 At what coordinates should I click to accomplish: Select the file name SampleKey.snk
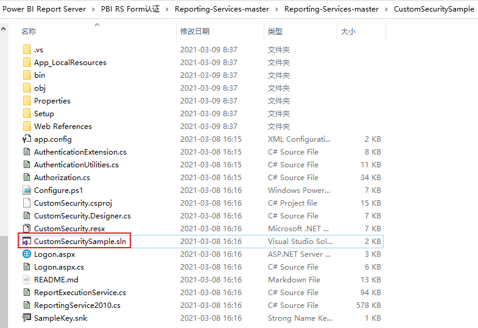click(x=61, y=318)
